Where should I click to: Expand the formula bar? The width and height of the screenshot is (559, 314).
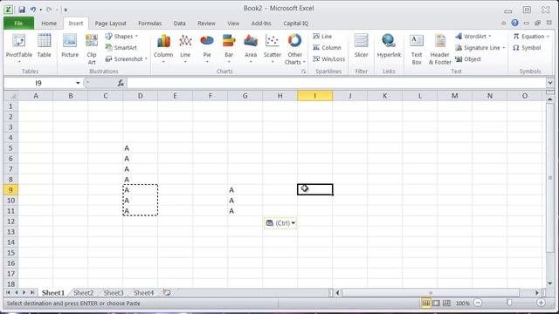(x=549, y=83)
